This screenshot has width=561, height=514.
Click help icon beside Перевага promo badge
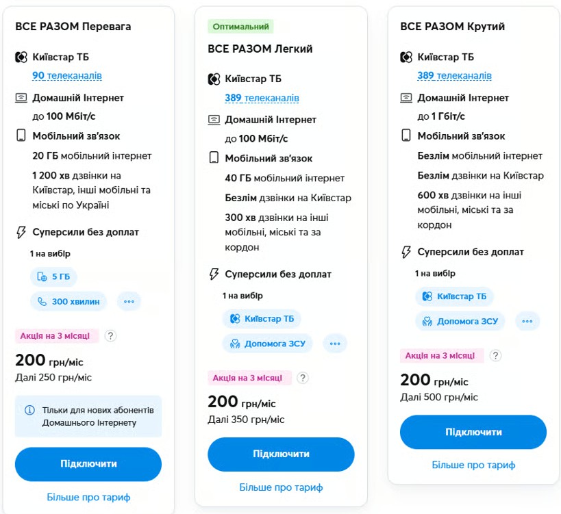point(110,336)
